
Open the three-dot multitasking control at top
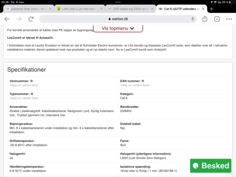click(x=118, y=2)
